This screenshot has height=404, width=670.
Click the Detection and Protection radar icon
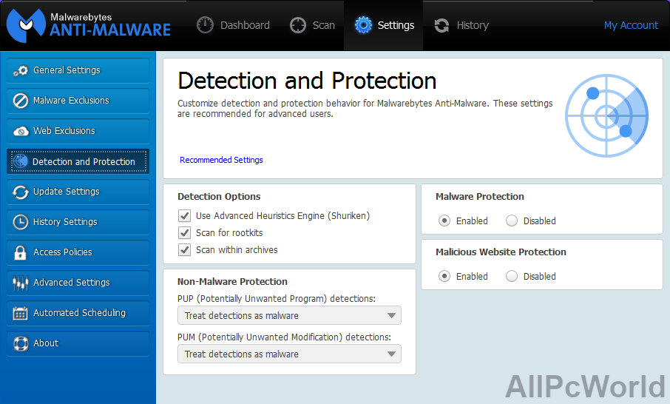point(20,161)
